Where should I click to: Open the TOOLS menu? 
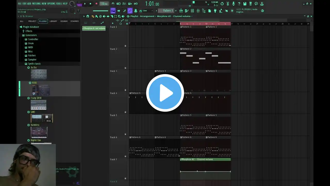(x=59, y=4)
